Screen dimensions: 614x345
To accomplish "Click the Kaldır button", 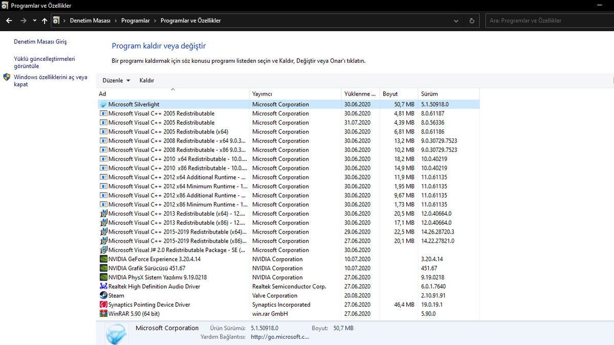I will click(147, 80).
